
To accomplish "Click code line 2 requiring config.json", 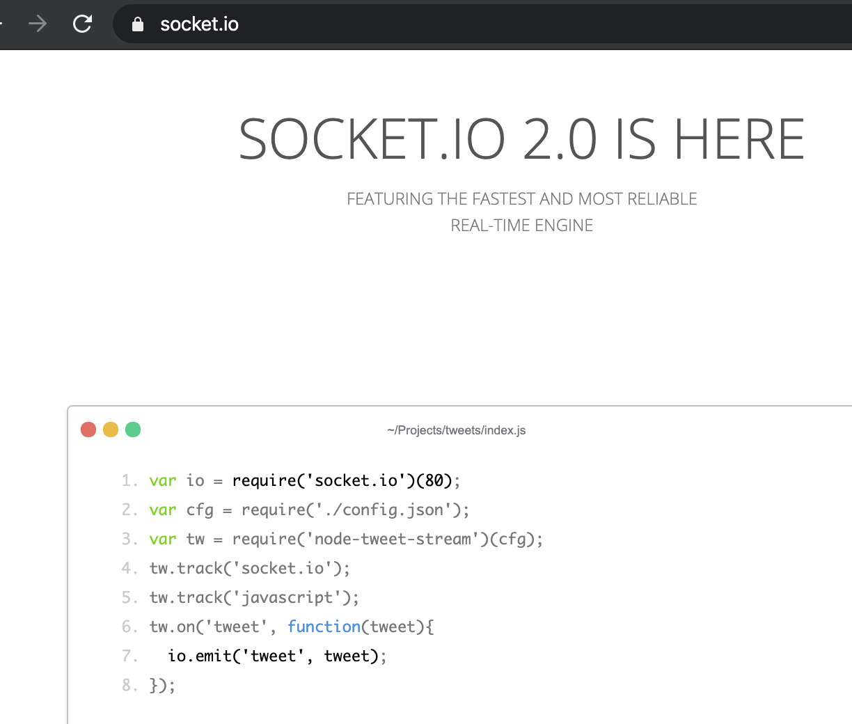I will tap(310, 510).
